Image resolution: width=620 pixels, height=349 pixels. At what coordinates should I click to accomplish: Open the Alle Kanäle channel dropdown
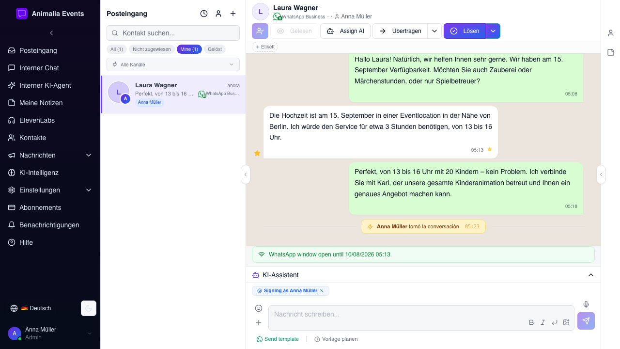click(173, 64)
